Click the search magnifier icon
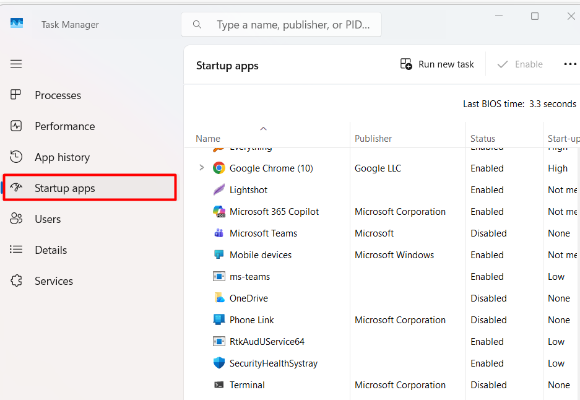 [x=197, y=24]
